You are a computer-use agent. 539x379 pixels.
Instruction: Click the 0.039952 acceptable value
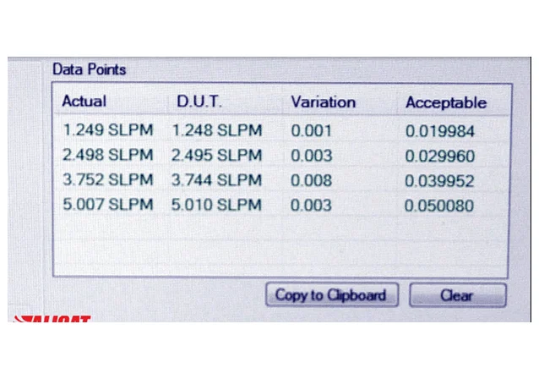pyautogui.click(x=439, y=181)
